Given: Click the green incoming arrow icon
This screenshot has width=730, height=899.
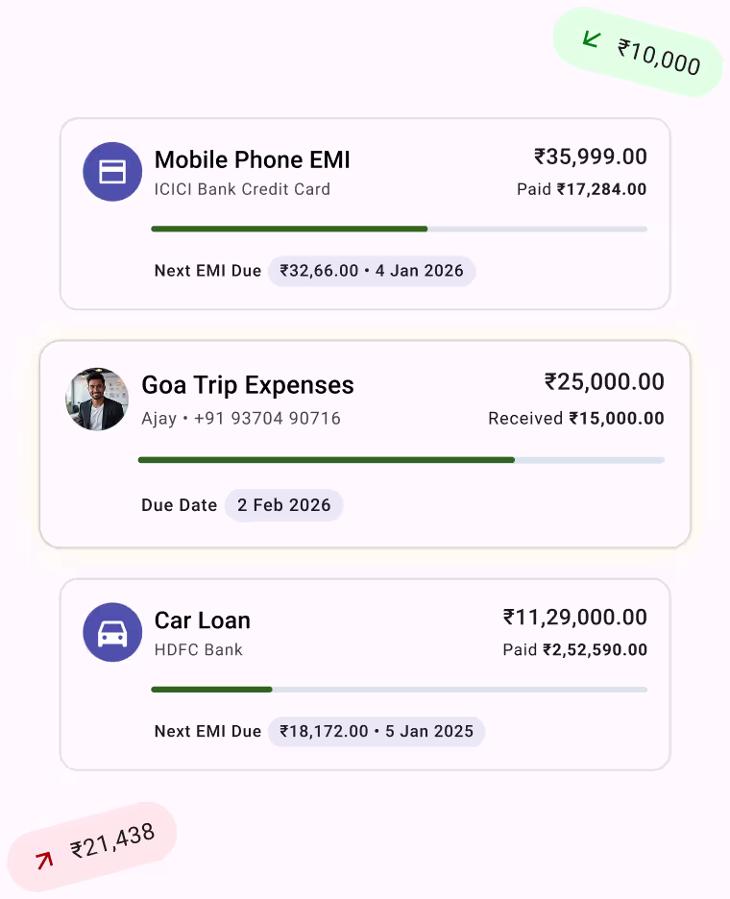Looking at the screenshot, I should coord(592,39).
